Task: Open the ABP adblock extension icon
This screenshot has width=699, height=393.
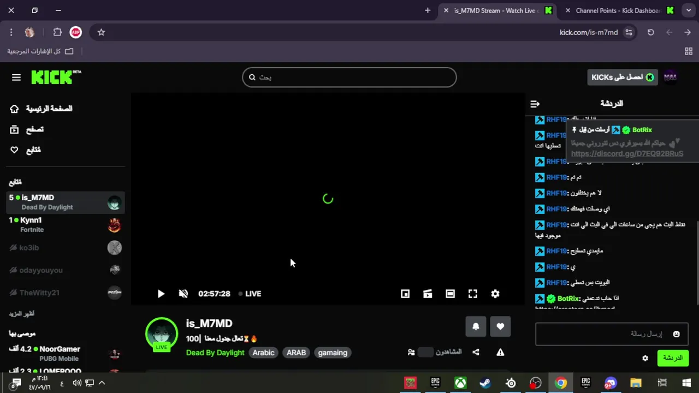Action: 76,32
